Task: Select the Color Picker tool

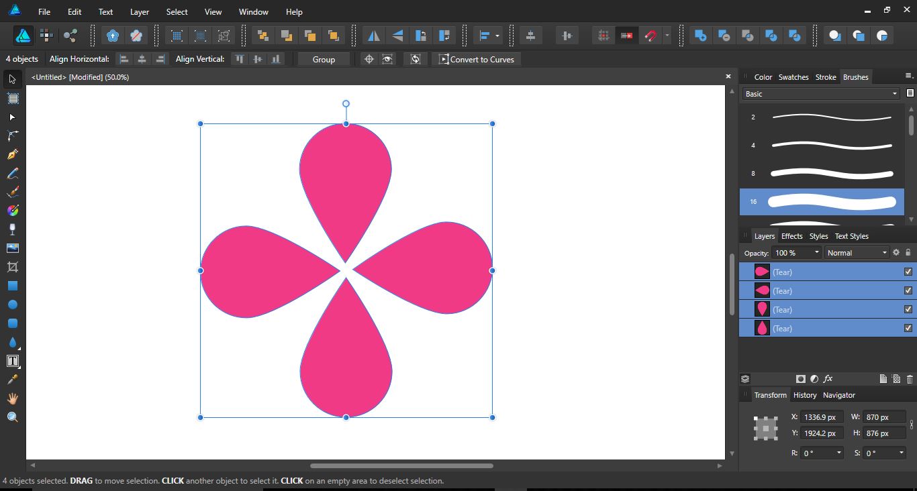Action: click(12, 380)
